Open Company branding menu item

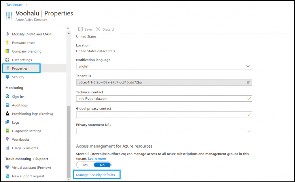coord(27,51)
